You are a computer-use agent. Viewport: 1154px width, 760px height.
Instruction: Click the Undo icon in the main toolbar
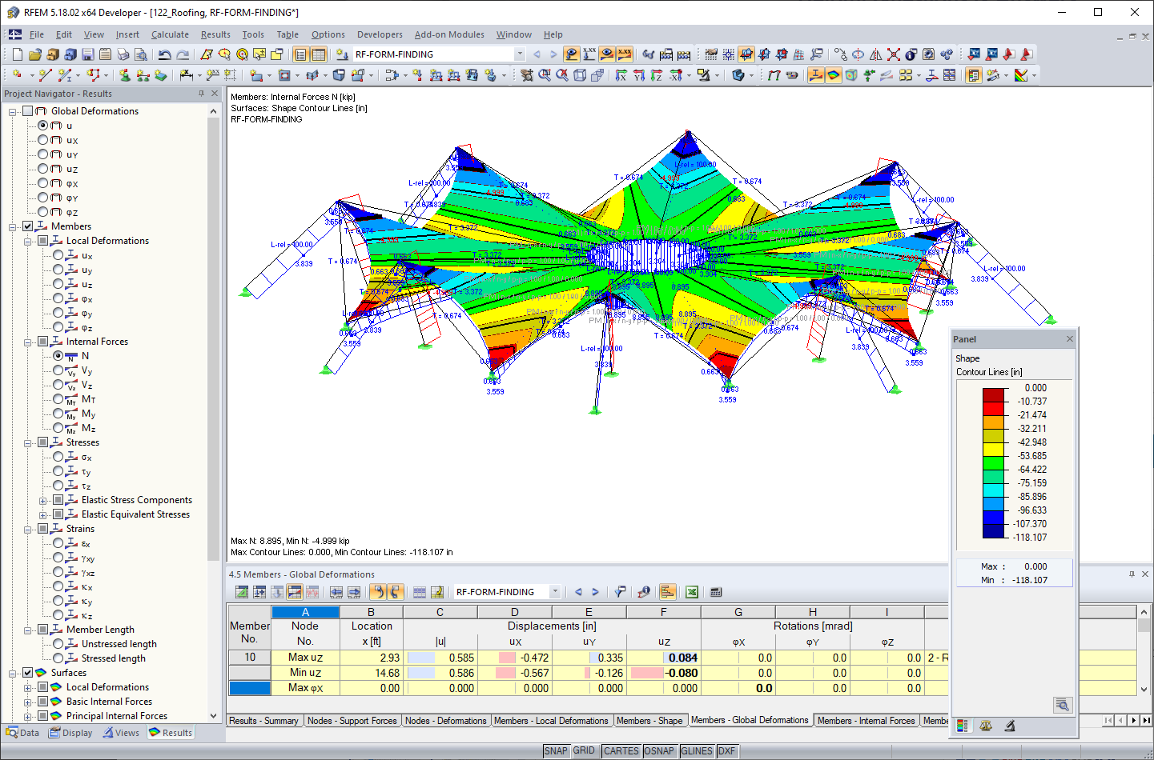pyautogui.click(x=164, y=54)
